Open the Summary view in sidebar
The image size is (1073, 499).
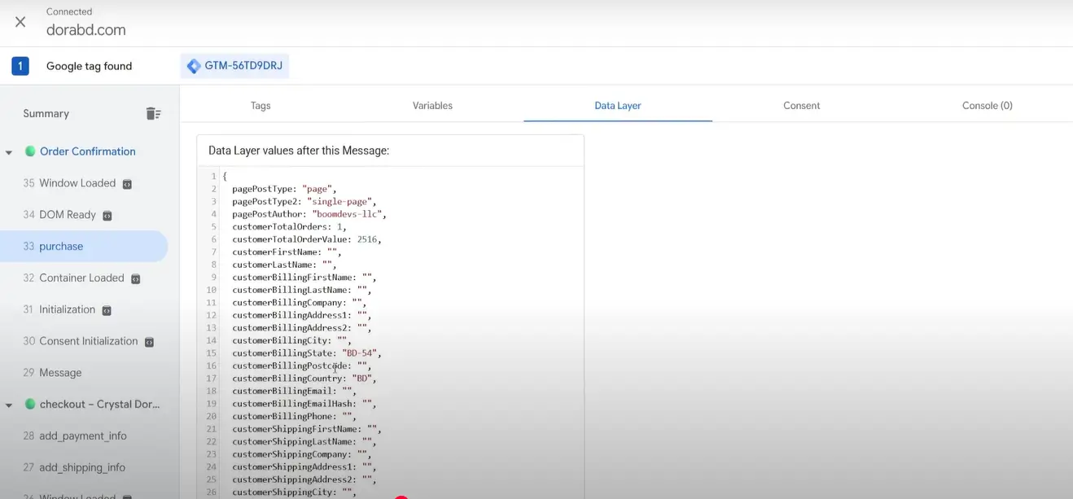(x=46, y=114)
